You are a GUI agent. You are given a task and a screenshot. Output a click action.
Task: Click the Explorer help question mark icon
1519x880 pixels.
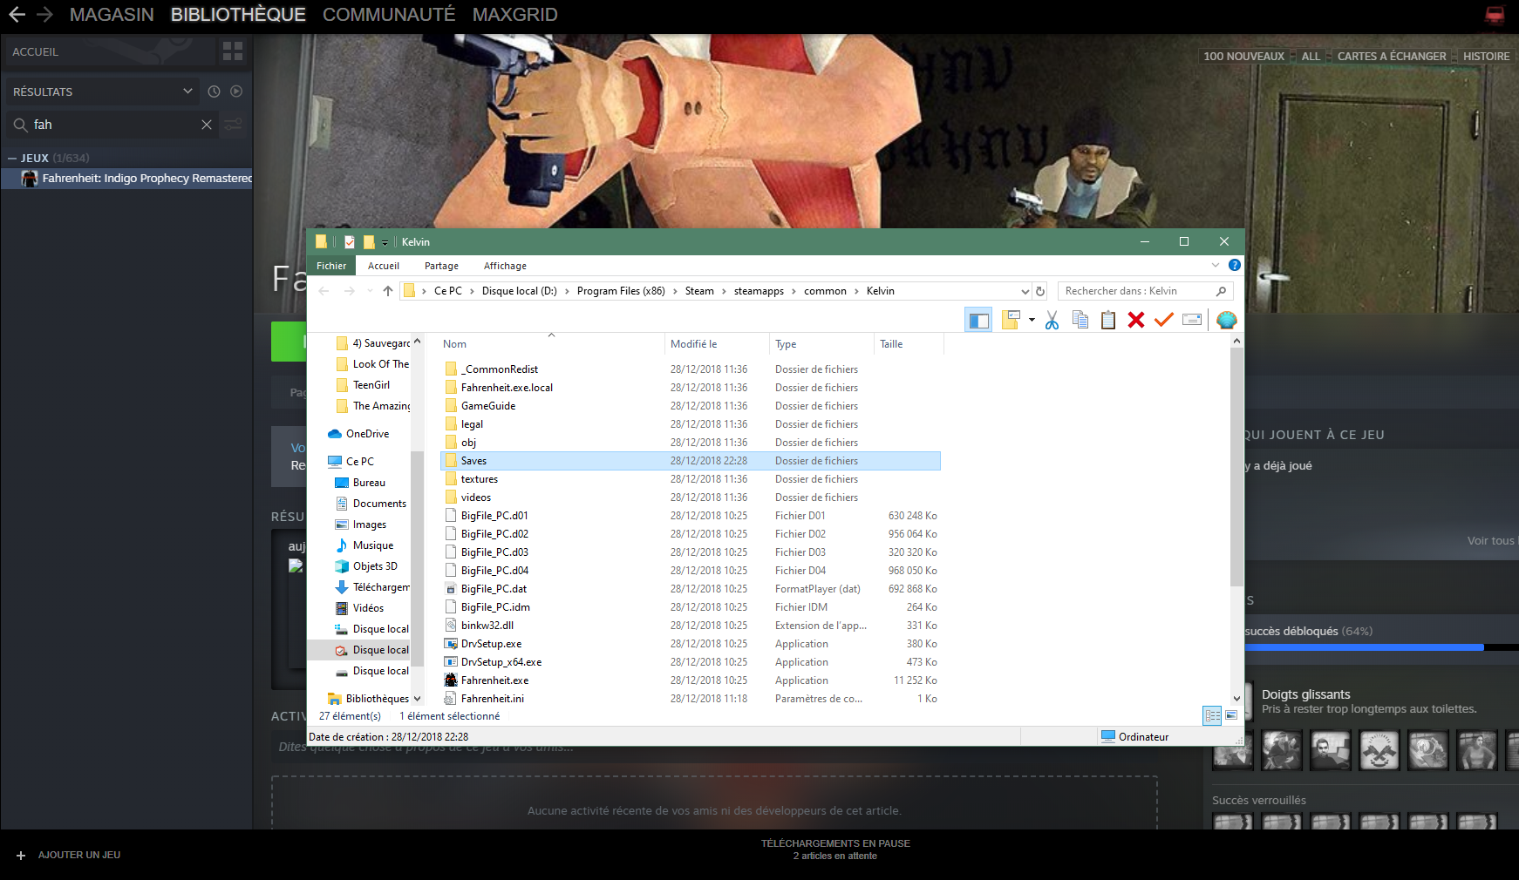pos(1234,265)
